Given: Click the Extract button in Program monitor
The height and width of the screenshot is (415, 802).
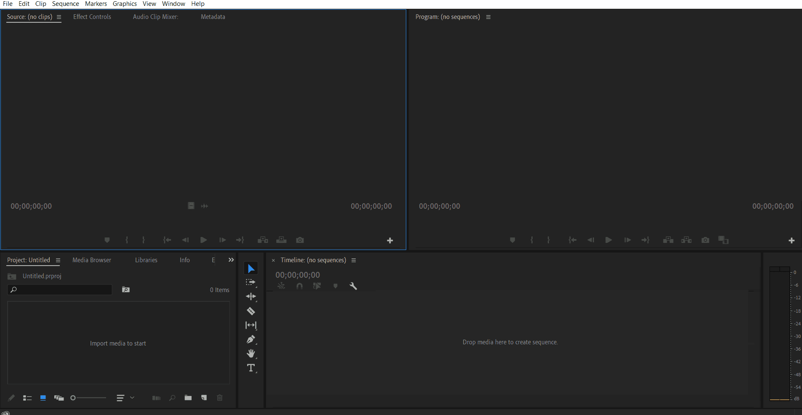Looking at the screenshot, I should click(687, 240).
